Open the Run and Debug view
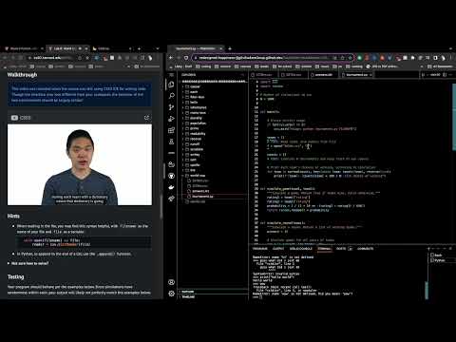 171,119
